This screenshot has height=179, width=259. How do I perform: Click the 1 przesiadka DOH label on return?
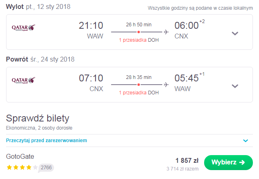139,93
